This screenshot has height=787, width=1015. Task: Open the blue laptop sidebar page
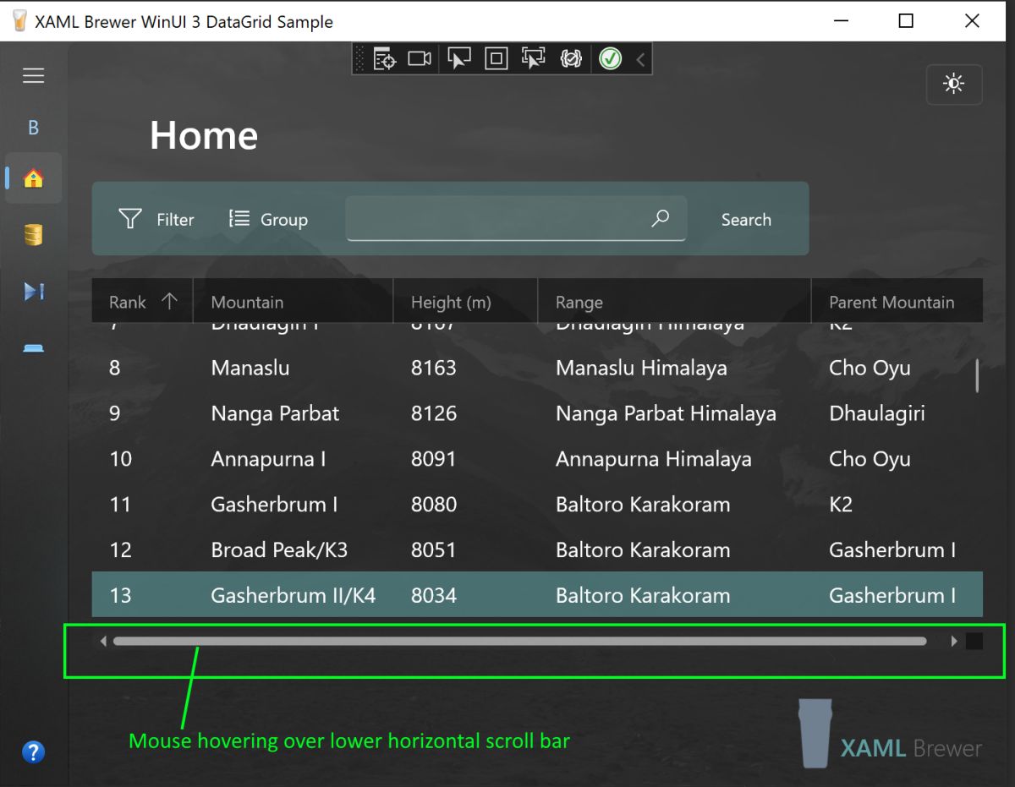[x=33, y=347]
